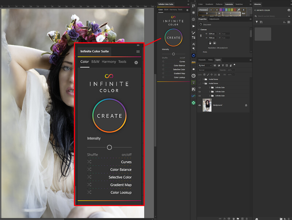Collapse the open muted tones group
292x220 pixels.
pos(203,84)
